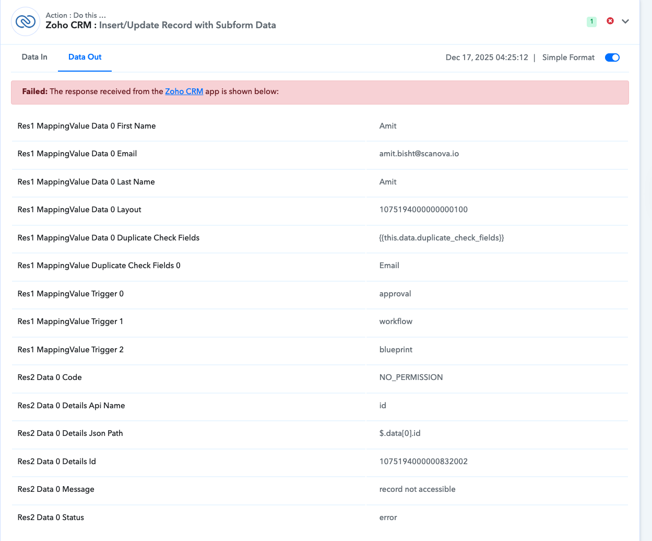Click the Details Id value 1075194000000832002
652x541 pixels.
coord(423,462)
